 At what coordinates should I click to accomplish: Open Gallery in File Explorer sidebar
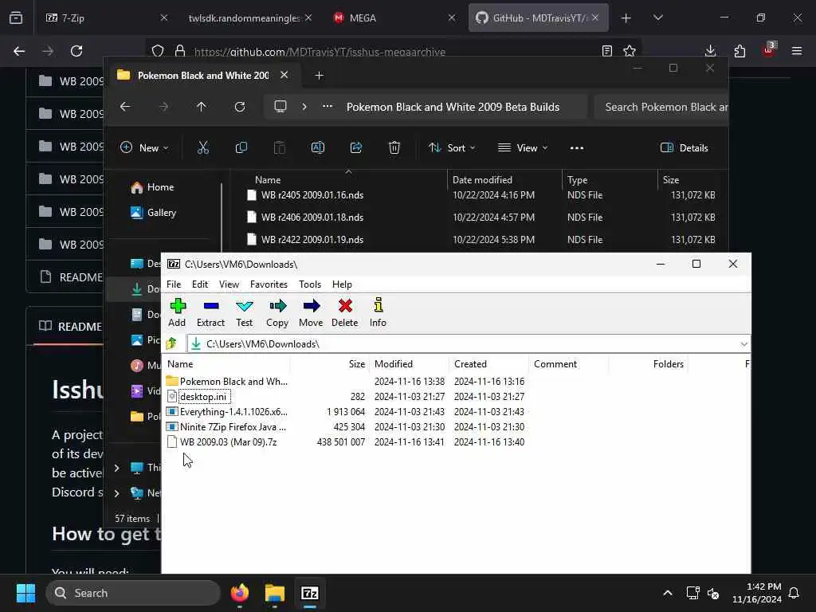pyautogui.click(x=154, y=212)
